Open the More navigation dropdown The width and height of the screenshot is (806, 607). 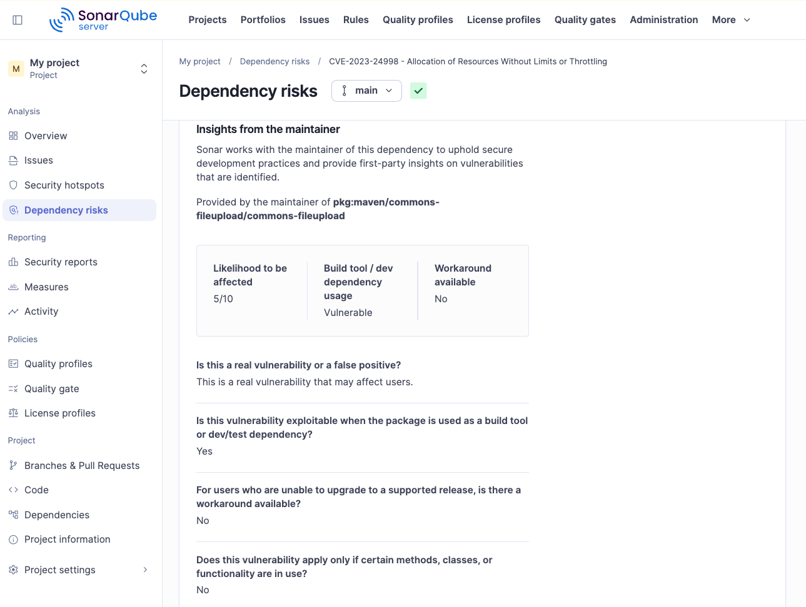(x=730, y=19)
